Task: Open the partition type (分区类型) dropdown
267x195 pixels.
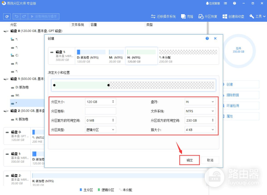Action: 101,130
